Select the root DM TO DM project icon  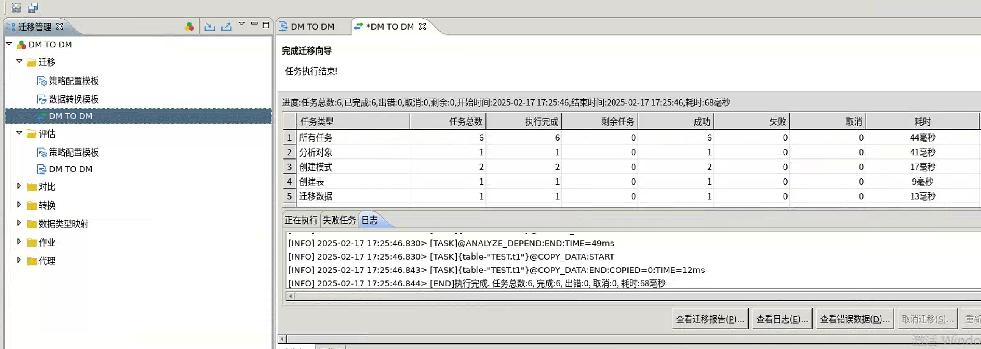(21, 45)
